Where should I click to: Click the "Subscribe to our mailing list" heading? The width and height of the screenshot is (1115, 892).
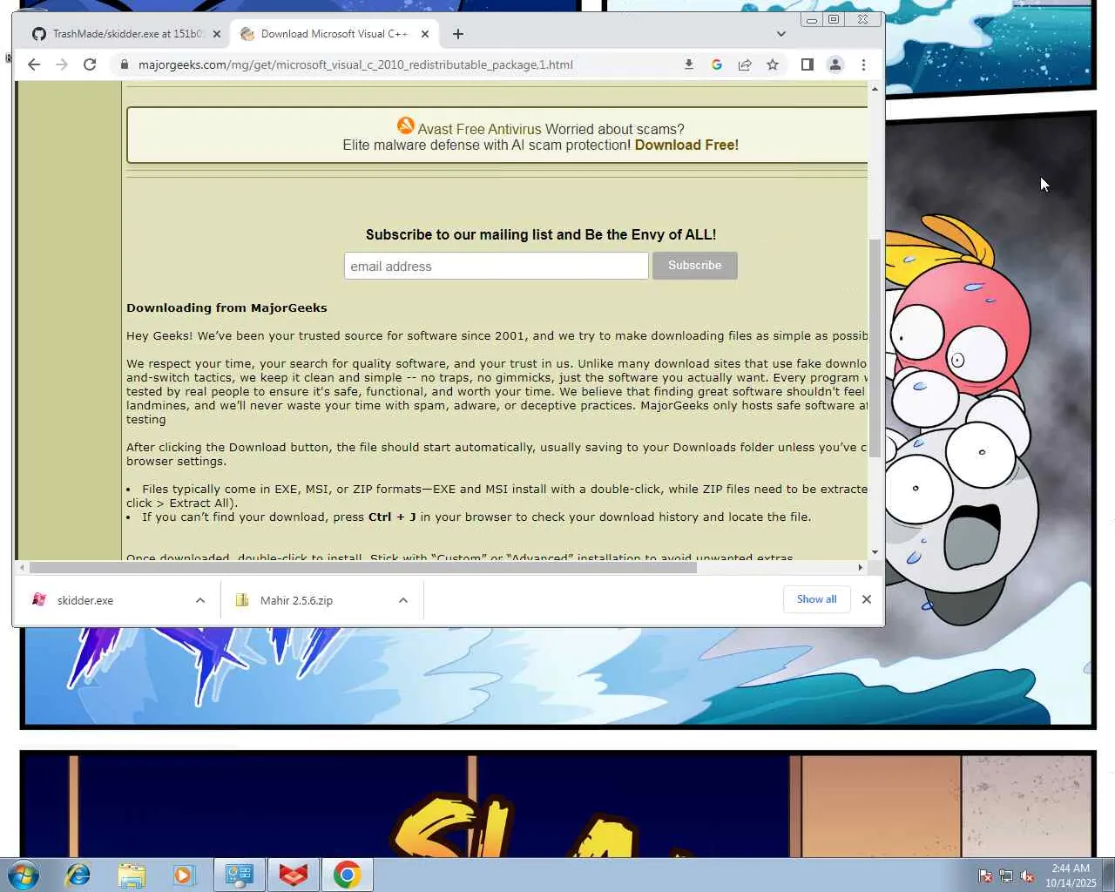tap(541, 234)
